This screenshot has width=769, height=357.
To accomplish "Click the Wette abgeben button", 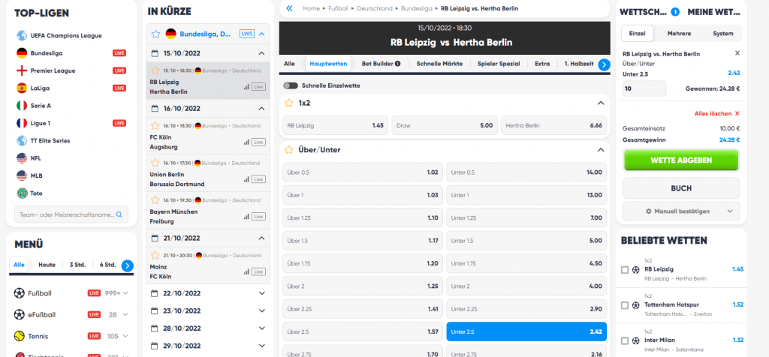I will point(681,160).
